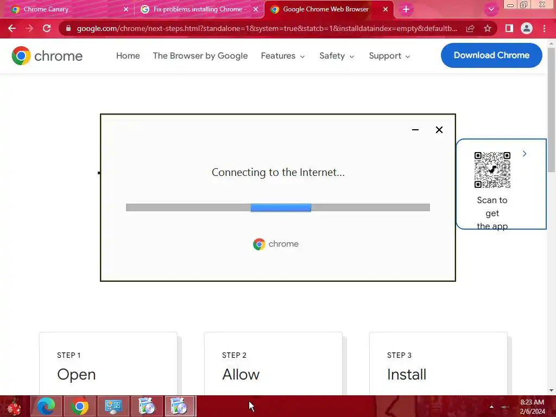Screen dimensions: 556x417
Task: Expand the Support dropdown menu
Action: click(x=389, y=56)
